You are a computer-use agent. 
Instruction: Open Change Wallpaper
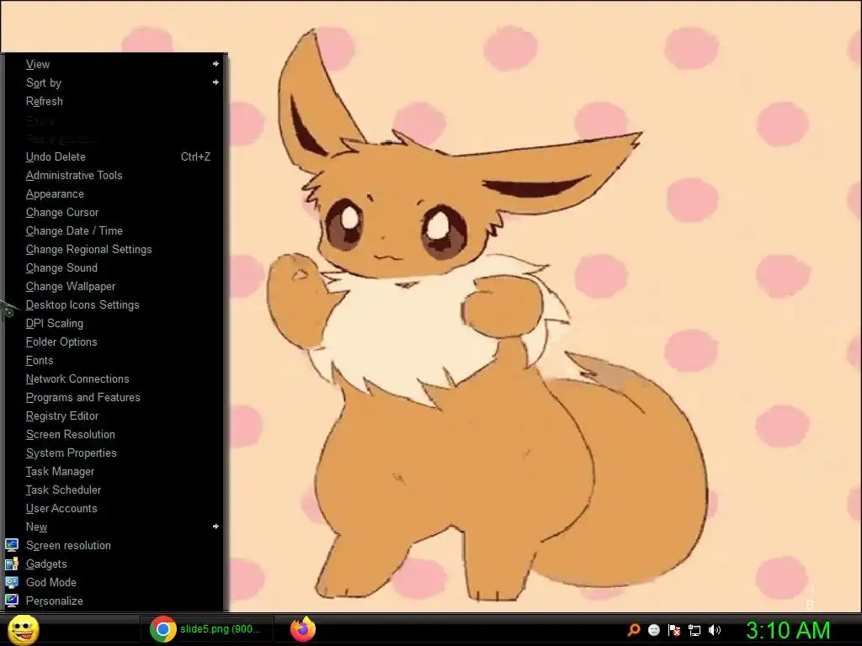pyautogui.click(x=114, y=286)
